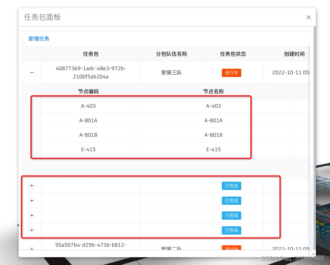
Task: Select the 节点编码 sub-table header
Action: tap(88, 91)
